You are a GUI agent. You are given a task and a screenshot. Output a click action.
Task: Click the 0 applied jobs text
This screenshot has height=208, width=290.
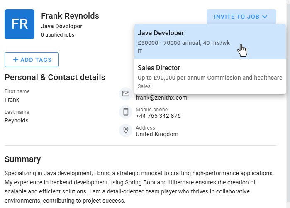[58, 35]
